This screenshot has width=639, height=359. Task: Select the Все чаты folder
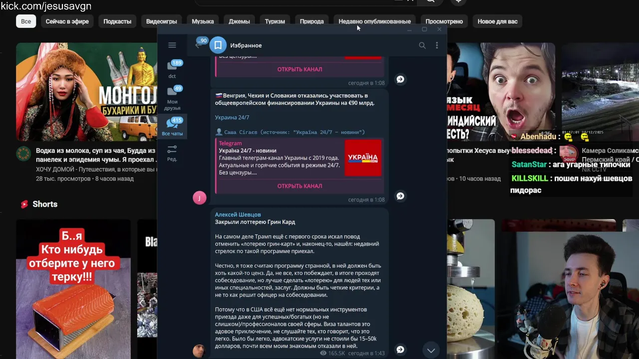point(172,127)
